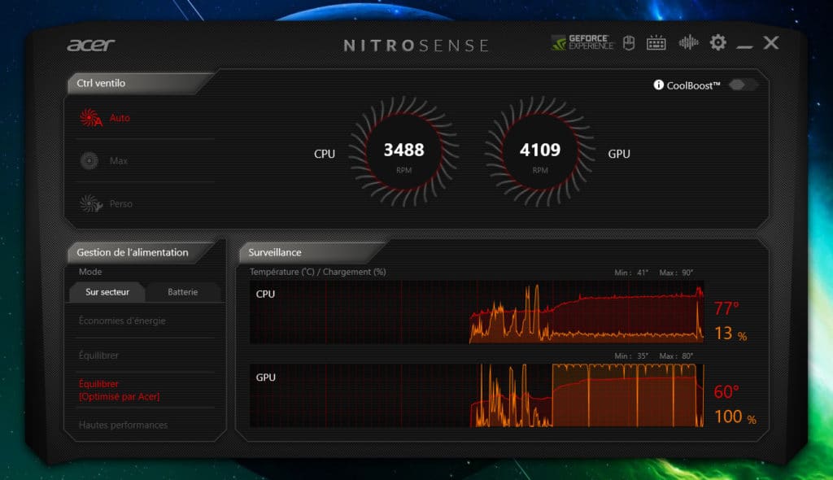Image resolution: width=833 pixels, height=480 pixels.
Task: Open NitroSense settings gear
Action: [717, 42]
